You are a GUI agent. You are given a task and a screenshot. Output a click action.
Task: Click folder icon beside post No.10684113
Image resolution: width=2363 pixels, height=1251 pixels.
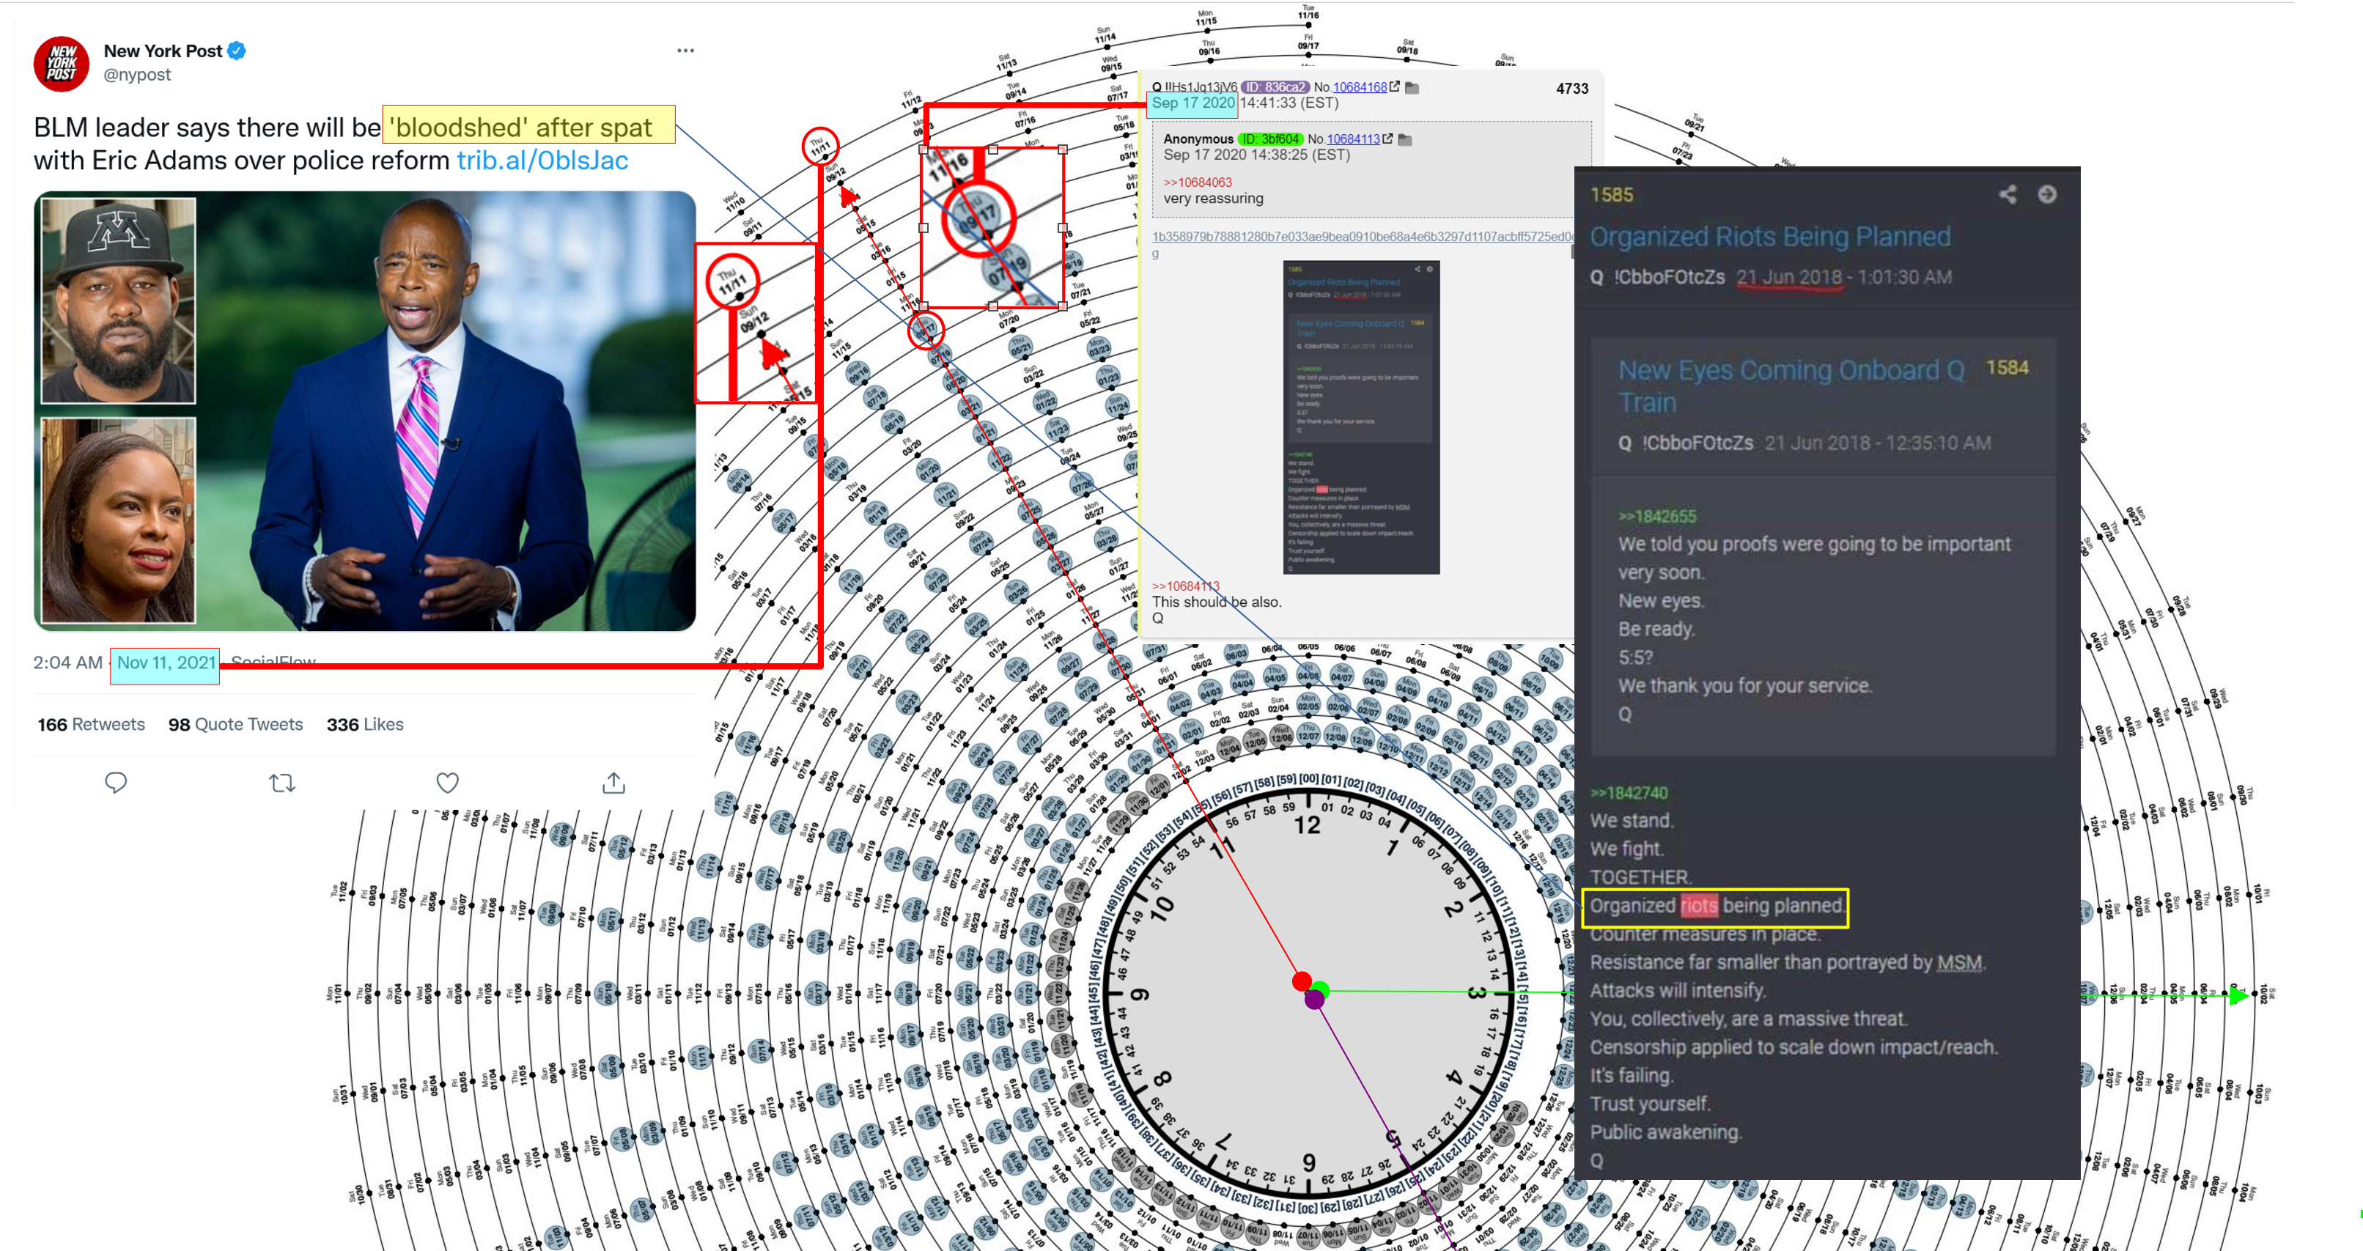coord(1405,139)
